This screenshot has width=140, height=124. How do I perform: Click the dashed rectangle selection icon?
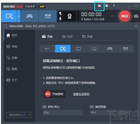pos(5,26)
